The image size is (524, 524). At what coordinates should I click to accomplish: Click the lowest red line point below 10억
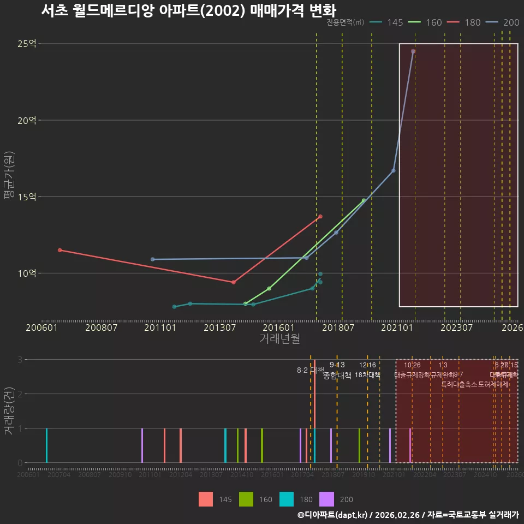tap(234, 282)
